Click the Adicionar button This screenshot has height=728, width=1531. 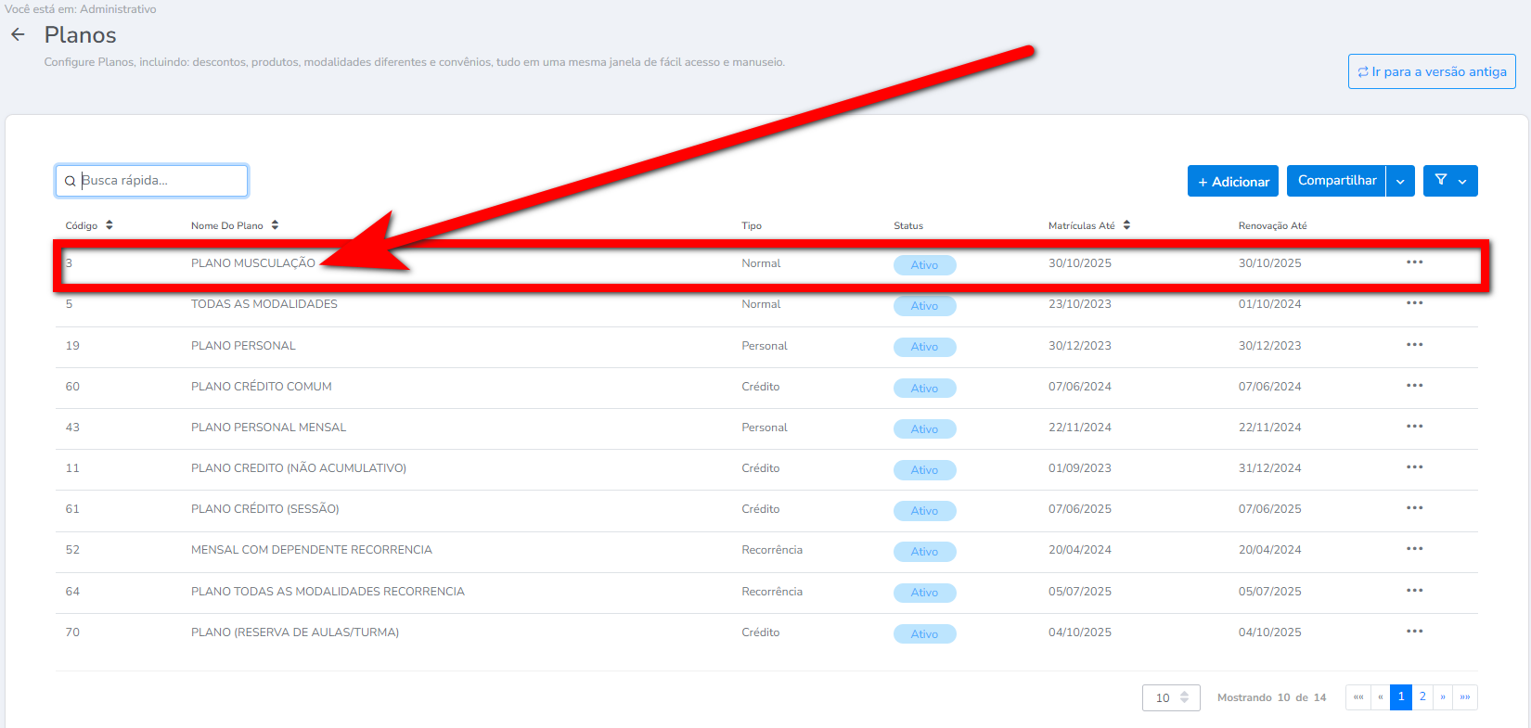[x=1232, y=182]
